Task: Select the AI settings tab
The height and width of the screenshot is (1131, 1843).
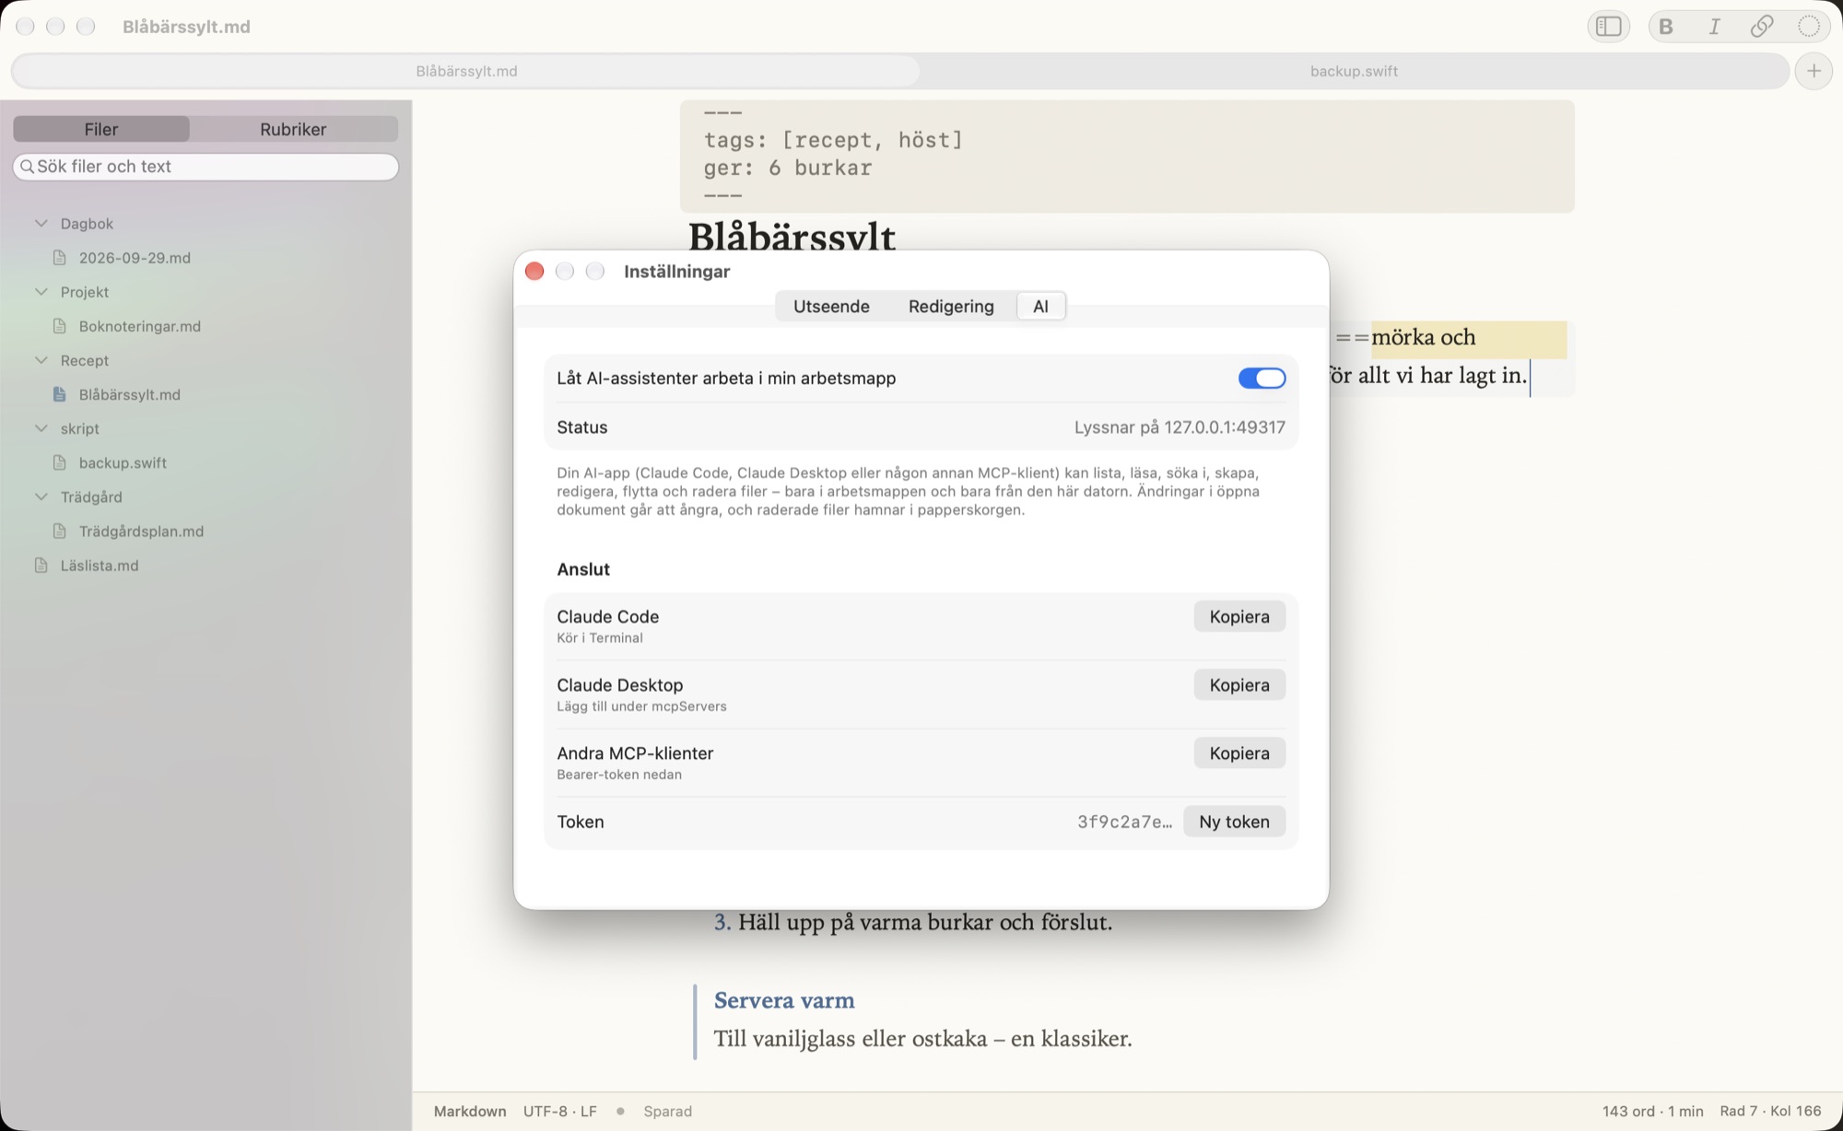Action: click(x=1040, y=307)
